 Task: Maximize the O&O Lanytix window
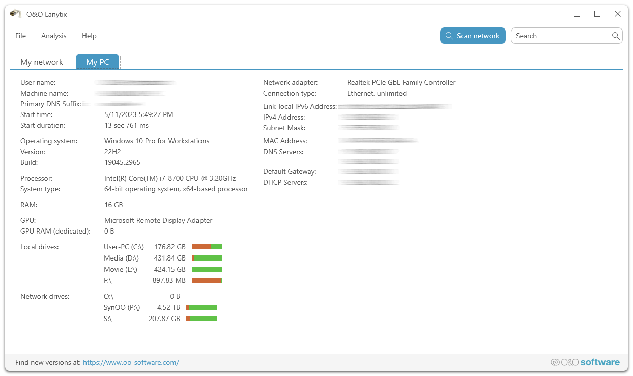[x=597, y=14]
